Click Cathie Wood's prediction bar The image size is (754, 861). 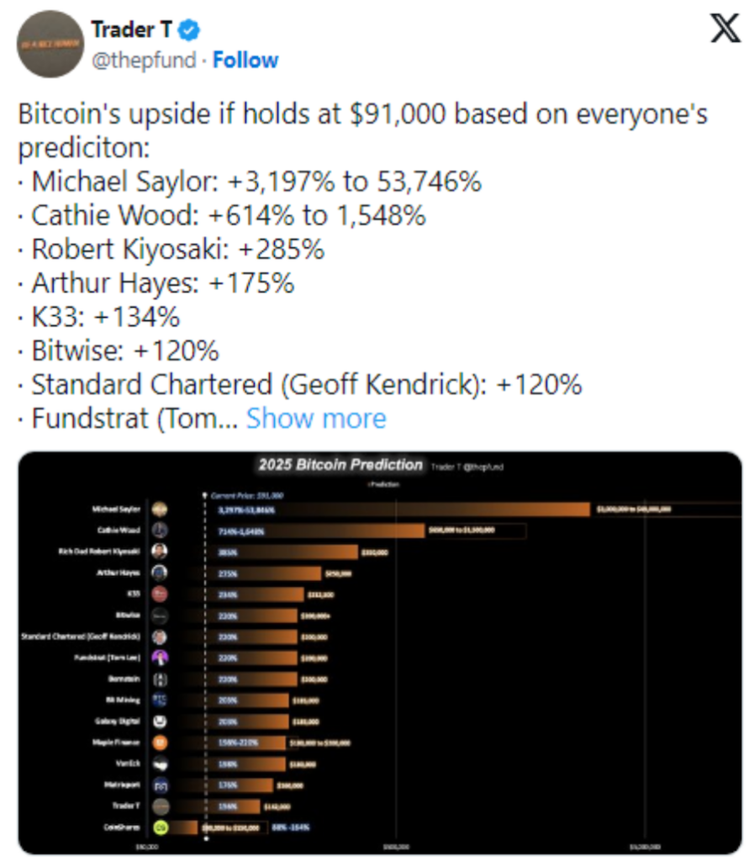tap(316, 531)
